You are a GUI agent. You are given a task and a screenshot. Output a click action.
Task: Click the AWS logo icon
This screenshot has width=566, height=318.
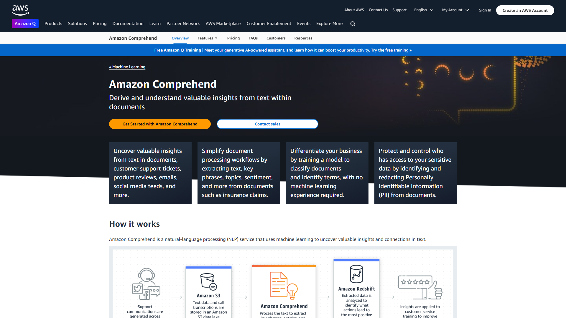(x=20, y=10)
